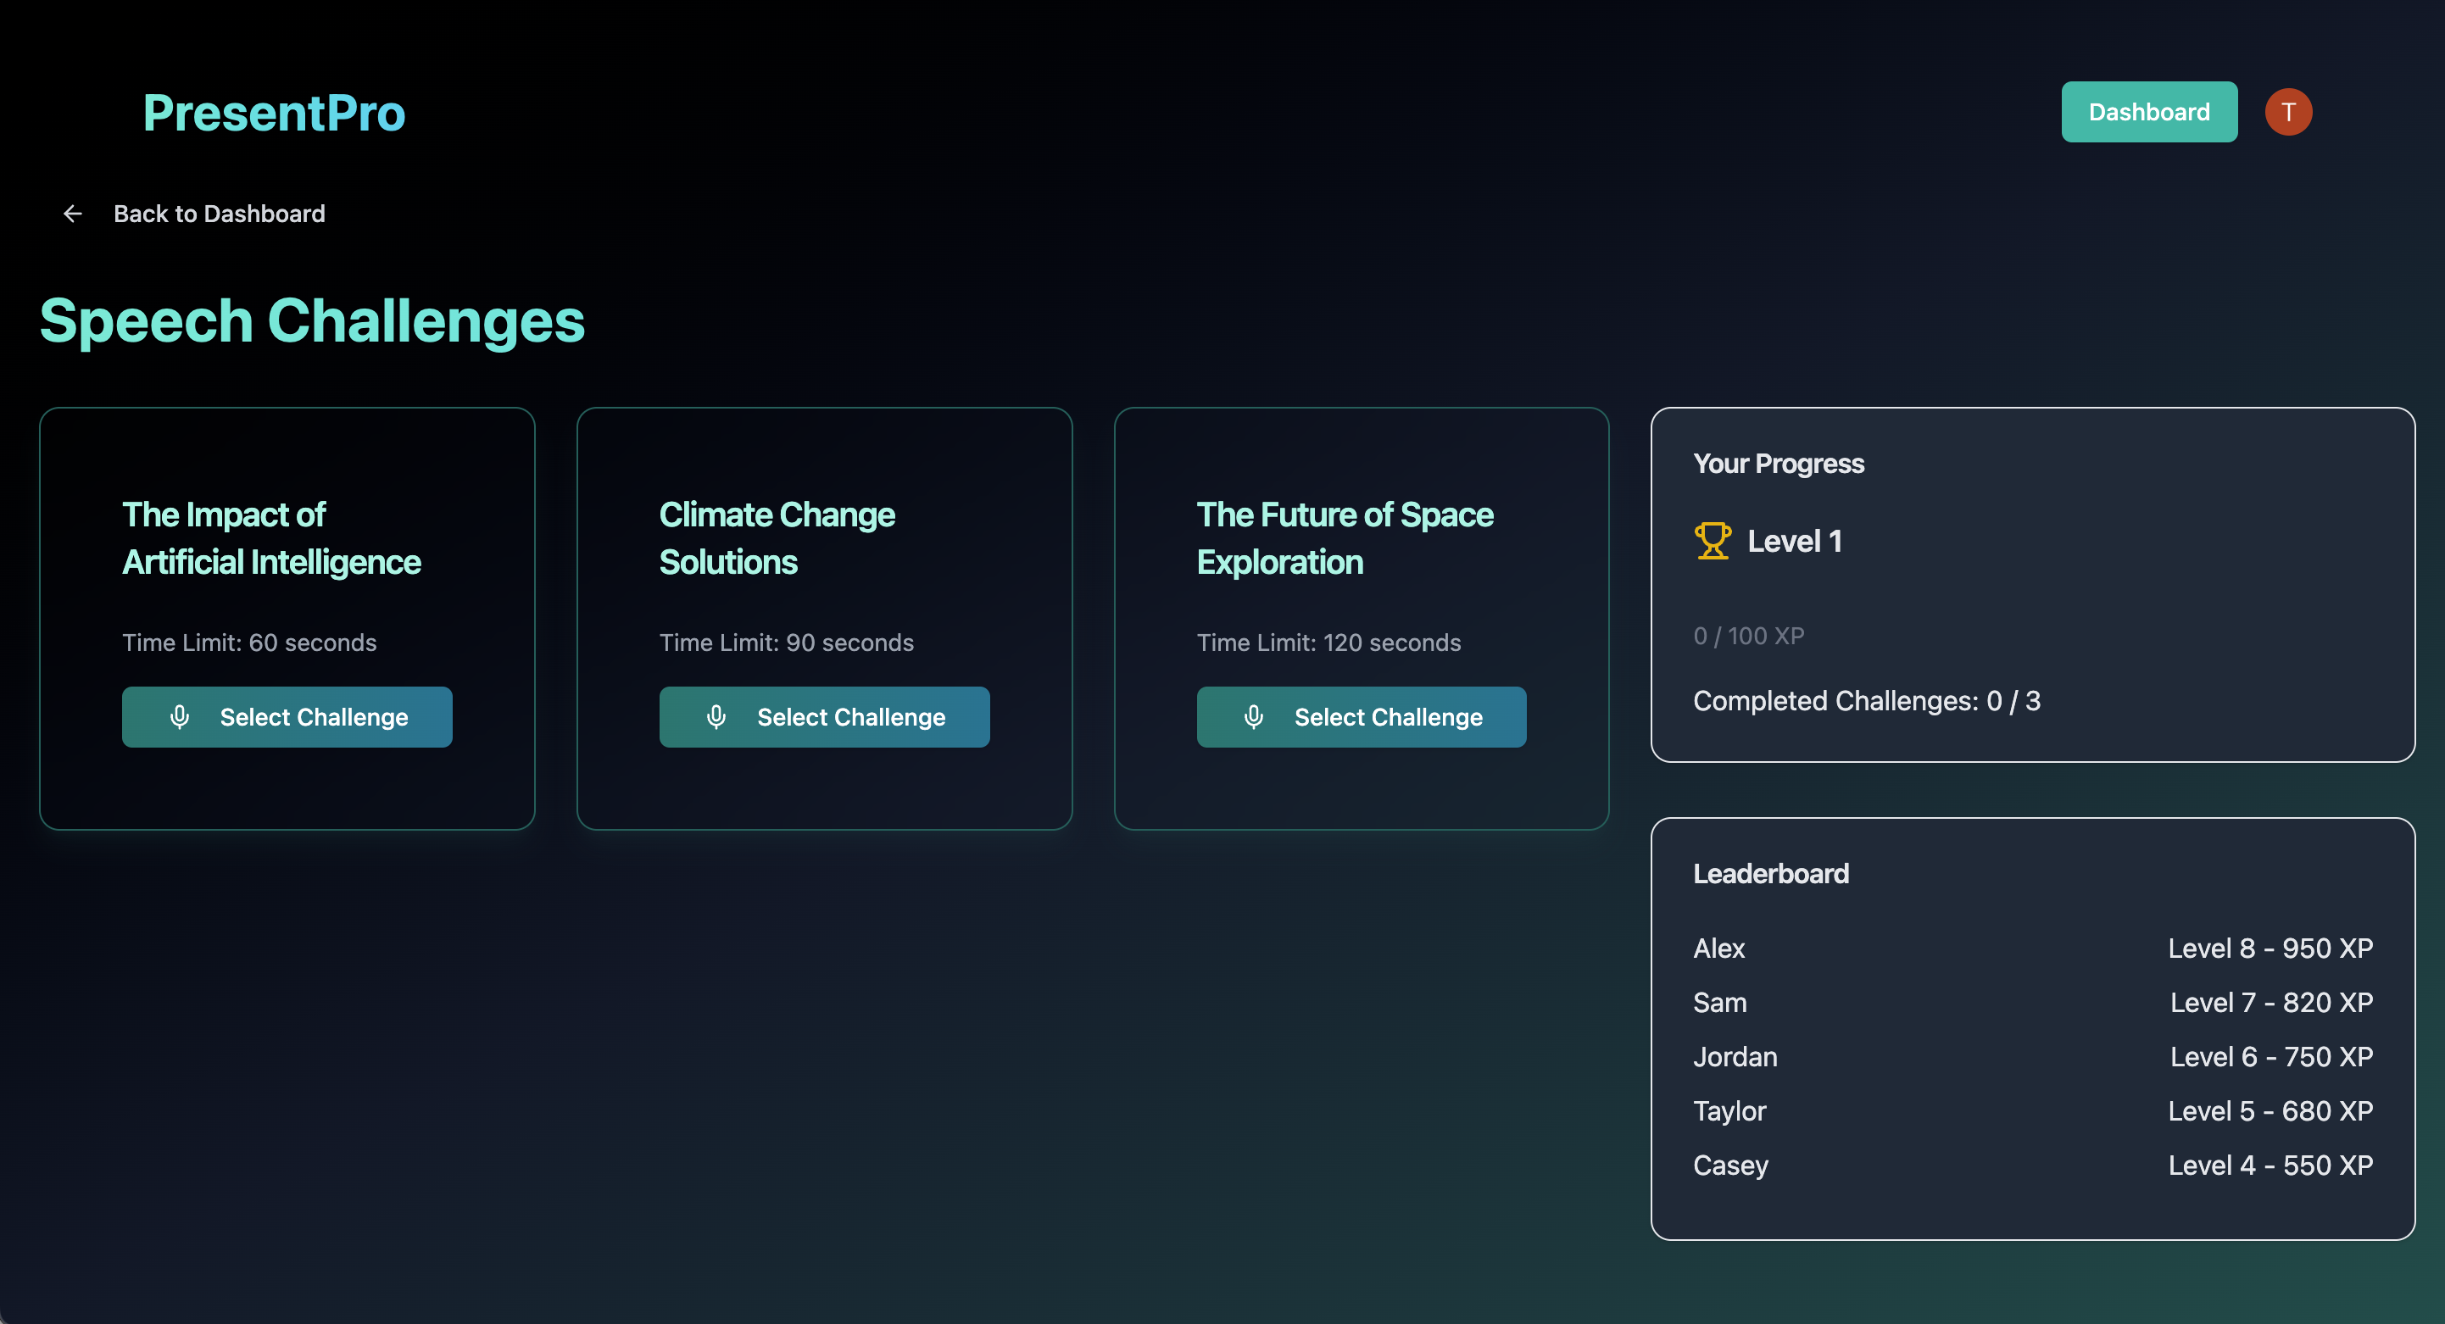The image size is (2445, 1324).
Task: Open the user avatar T
Action: (2287, 112)
